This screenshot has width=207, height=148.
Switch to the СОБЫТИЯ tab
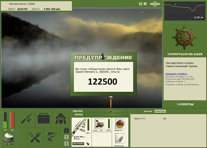click(x=160, y=111)
